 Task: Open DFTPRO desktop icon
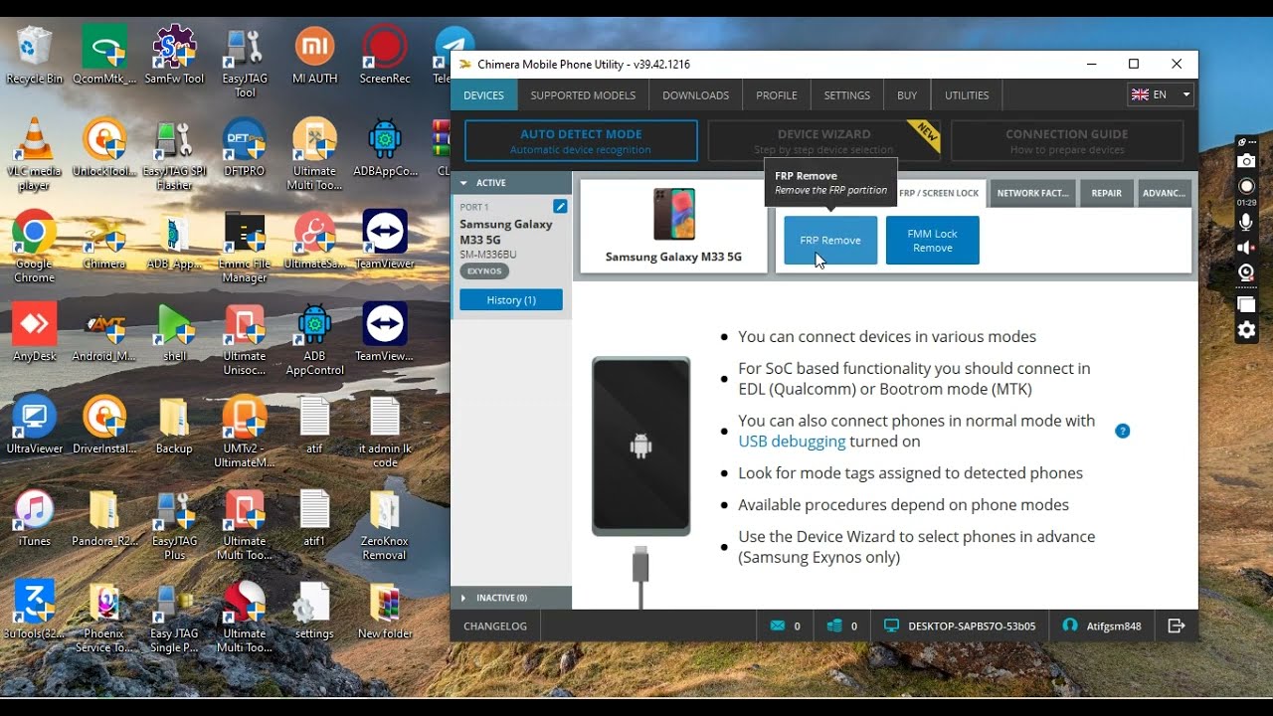click(x=245, y=148)
